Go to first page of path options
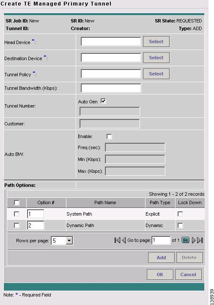This screenshot has height=305, width=214. tap(117, 240)
